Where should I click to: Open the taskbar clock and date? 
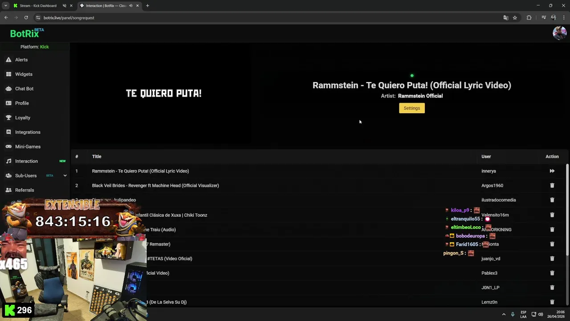[x=556, y=314]
